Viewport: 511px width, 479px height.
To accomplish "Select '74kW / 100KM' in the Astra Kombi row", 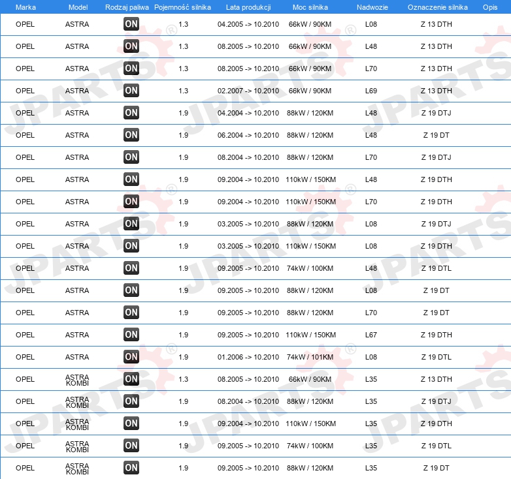I will click(310, 446).
